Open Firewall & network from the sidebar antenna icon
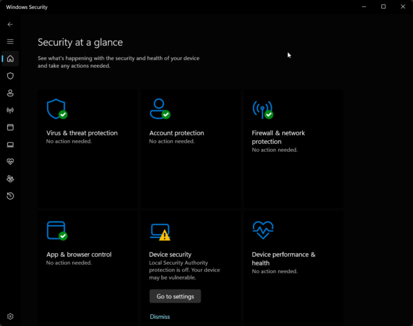The width and height of the screenshot is (413, 326). tap(10, 110)
